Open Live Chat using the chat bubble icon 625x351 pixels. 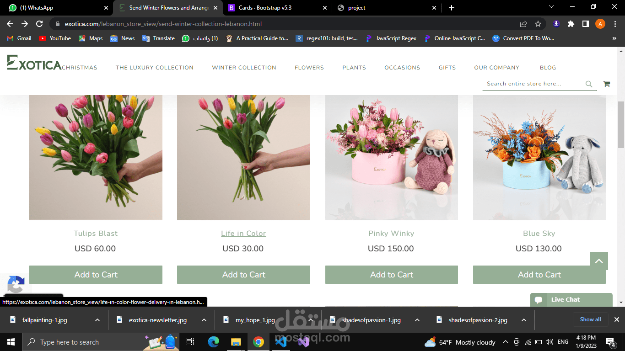(539, 299)
